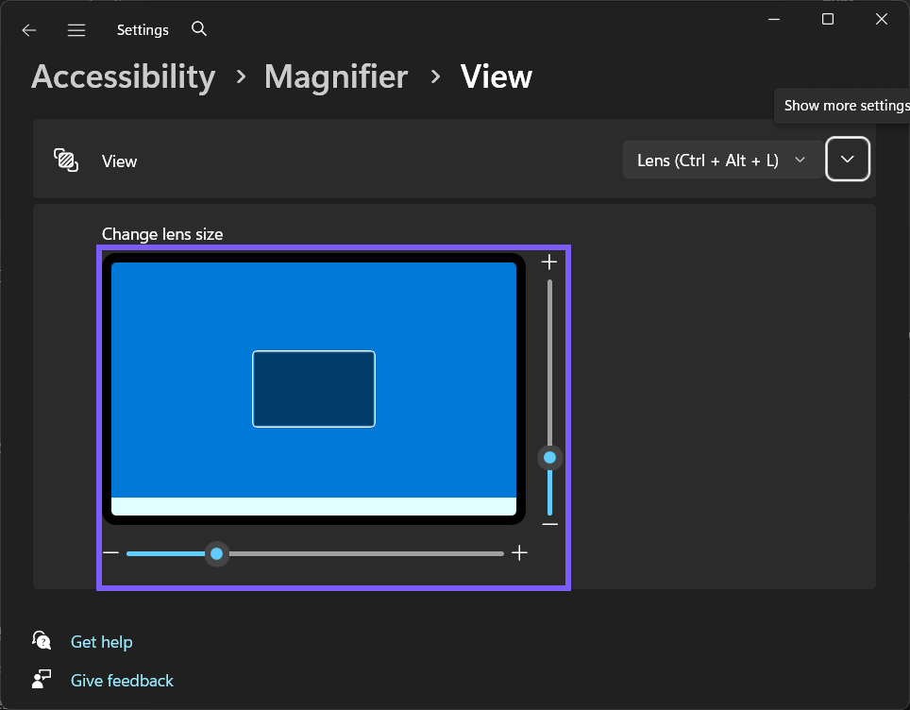
Task: Open the Lens (Ctrl + Alt + L) dropdown
Action: (x=722, y=160)
